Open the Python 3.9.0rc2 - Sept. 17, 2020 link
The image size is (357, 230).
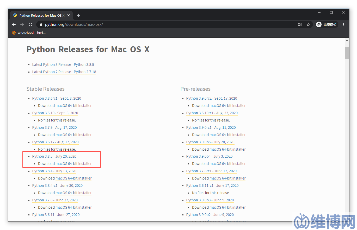tap(212, 98)
